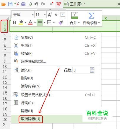
Task: Select row header 1
Action: tap(5, 24)
